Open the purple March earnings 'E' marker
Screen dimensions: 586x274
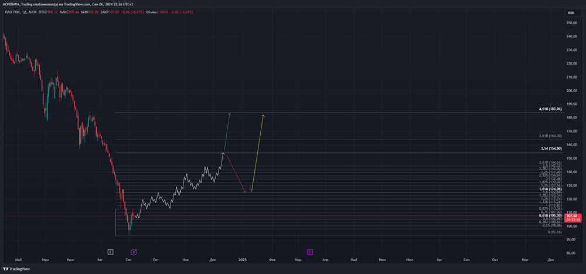pyautogui.click(x=310, y=252)
